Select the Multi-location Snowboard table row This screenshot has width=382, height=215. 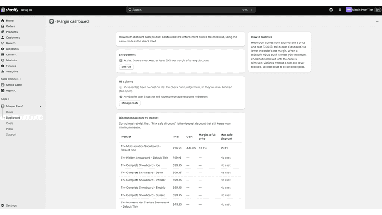coord(180,148)
